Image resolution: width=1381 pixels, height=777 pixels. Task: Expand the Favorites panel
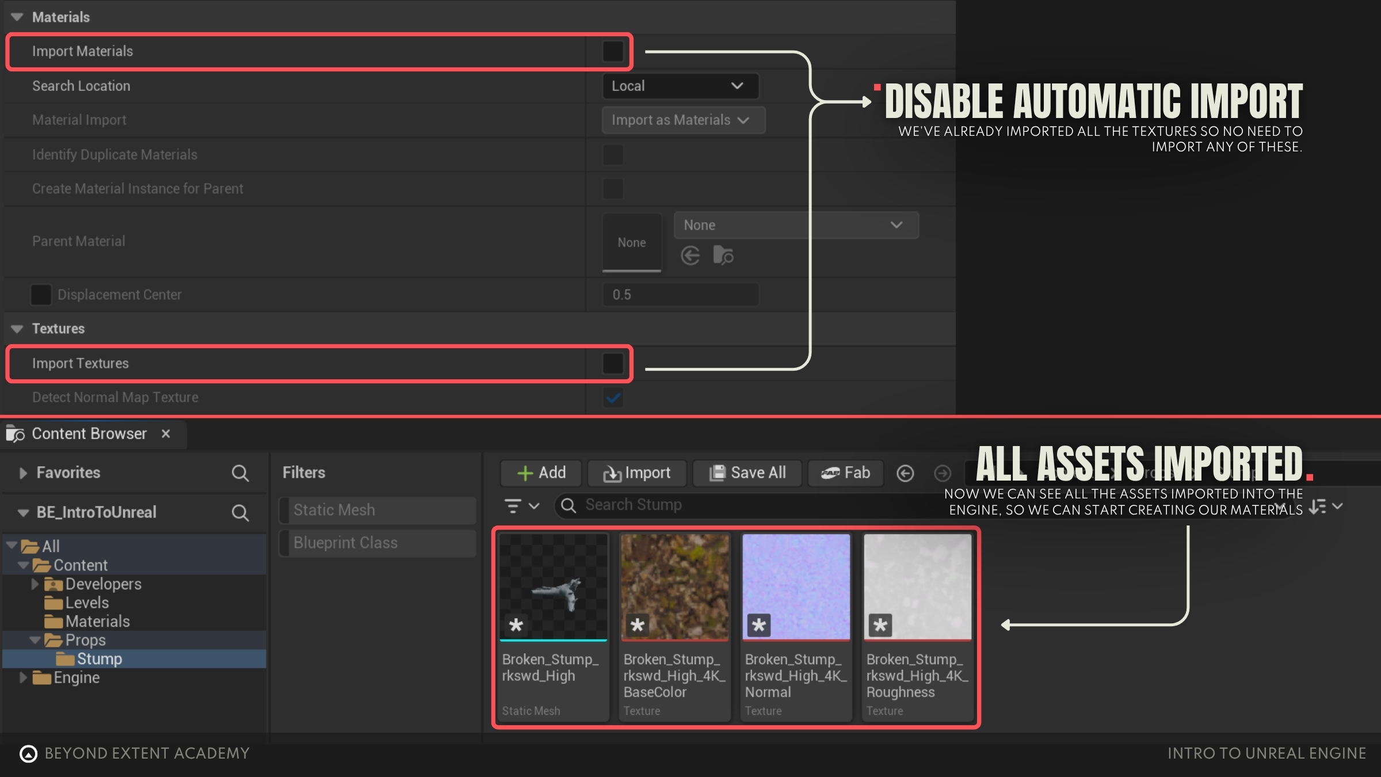[x=23, y=473]
